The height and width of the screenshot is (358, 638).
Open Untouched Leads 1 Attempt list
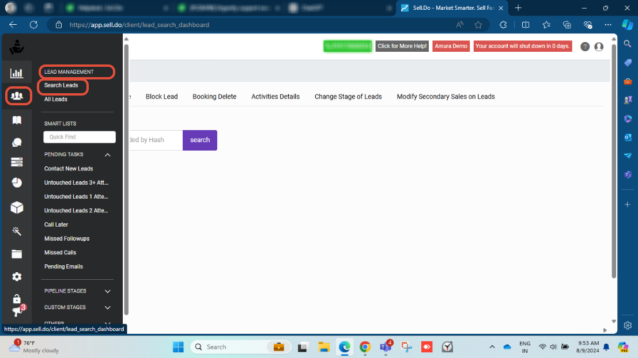point(76,197)
